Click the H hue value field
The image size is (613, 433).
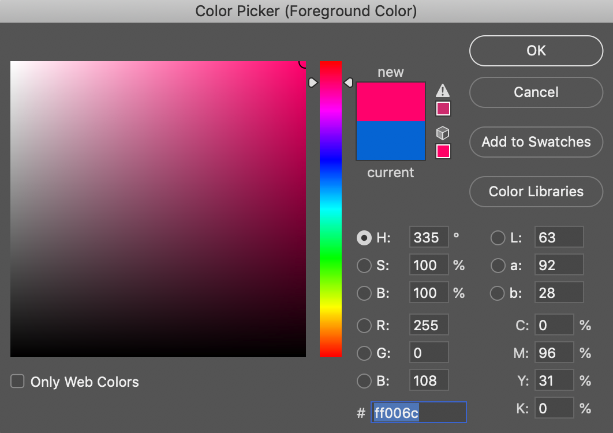pyautogui.click(x=428, y=237)
